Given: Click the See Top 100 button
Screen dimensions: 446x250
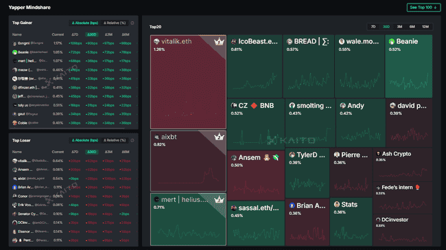Looking at the screenshot, I should [x=423, y=8].
